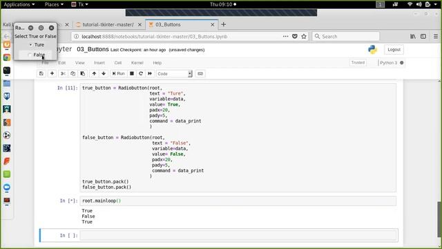Rename notebook title 03_Buttons
Image resolution: width=442 pixels, height=249 pixels.
click(x=93, y=49)
